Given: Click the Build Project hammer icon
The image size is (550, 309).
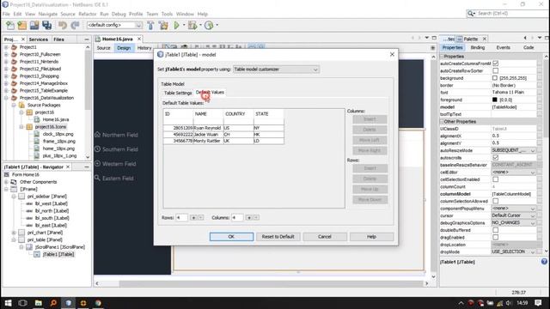Looking at the screenshot, I should click(150, 25).
